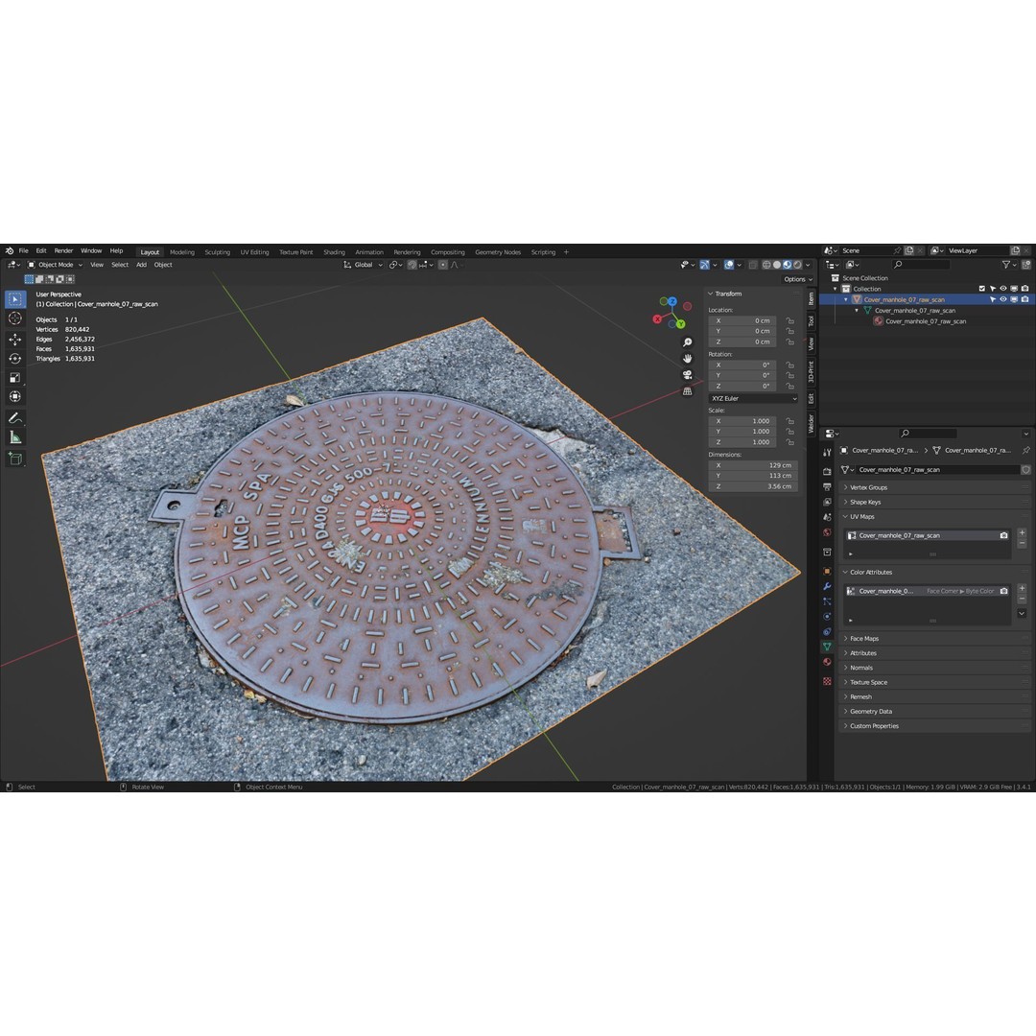1036x1036 pixels.
Task: Click the Location X 0 cm field
Action: pyautogui.click(x=742, y=320)
